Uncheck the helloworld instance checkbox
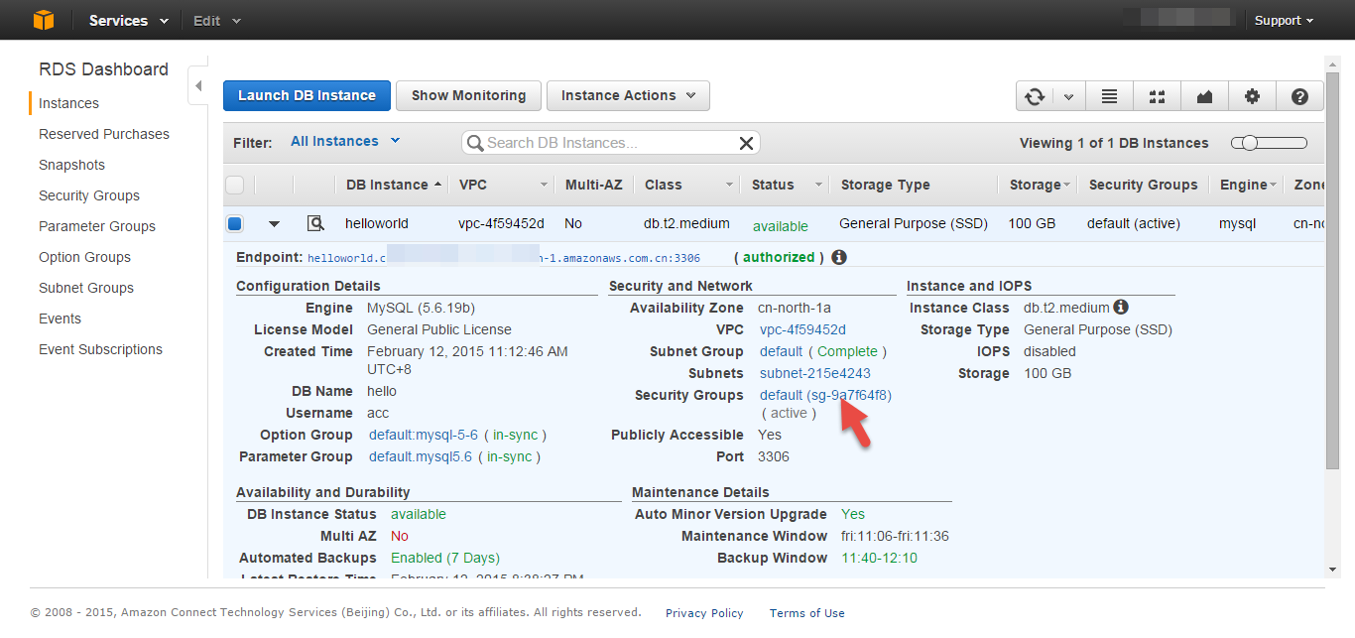Viewport: 1355px width, 638px height. click(x=235, y=223)
